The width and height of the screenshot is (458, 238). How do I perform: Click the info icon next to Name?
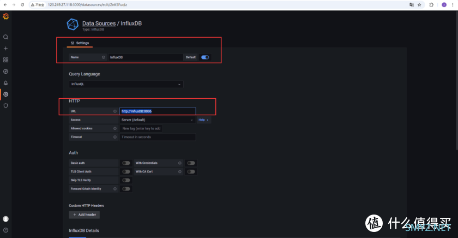pyautogui.click(x=104, y=57)
